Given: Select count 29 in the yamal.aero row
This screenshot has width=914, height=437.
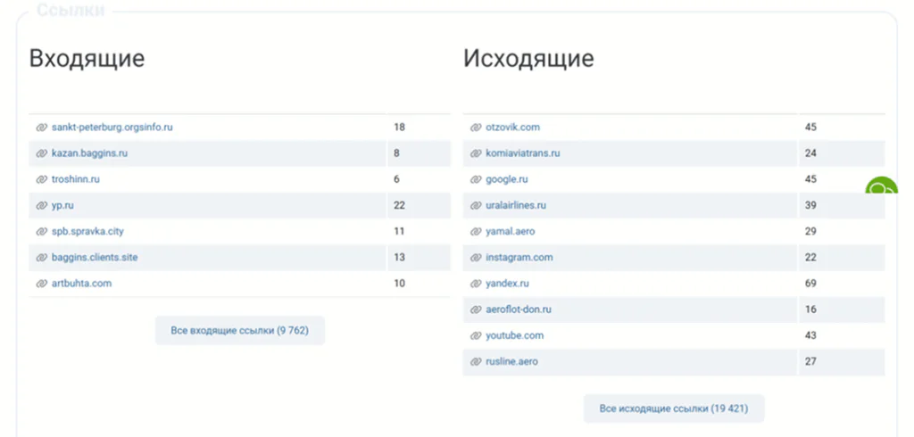Looking at the screenshot, I should (810, 231).
